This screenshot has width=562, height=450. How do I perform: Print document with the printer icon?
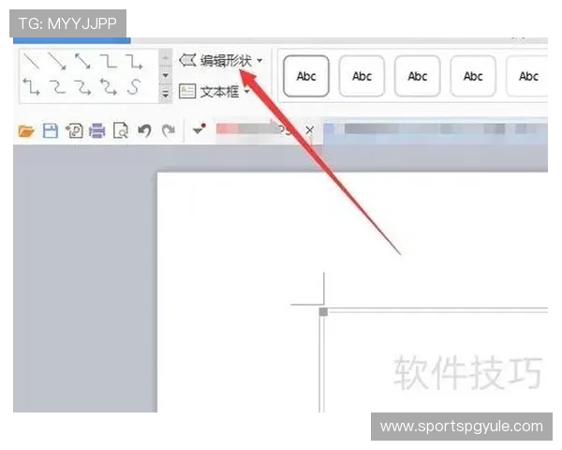97,130
